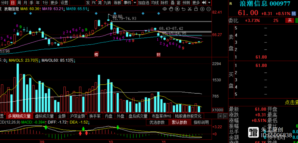Click the 指标说明 indicator description button
The image size is (298, 143).
pos(201,122)
